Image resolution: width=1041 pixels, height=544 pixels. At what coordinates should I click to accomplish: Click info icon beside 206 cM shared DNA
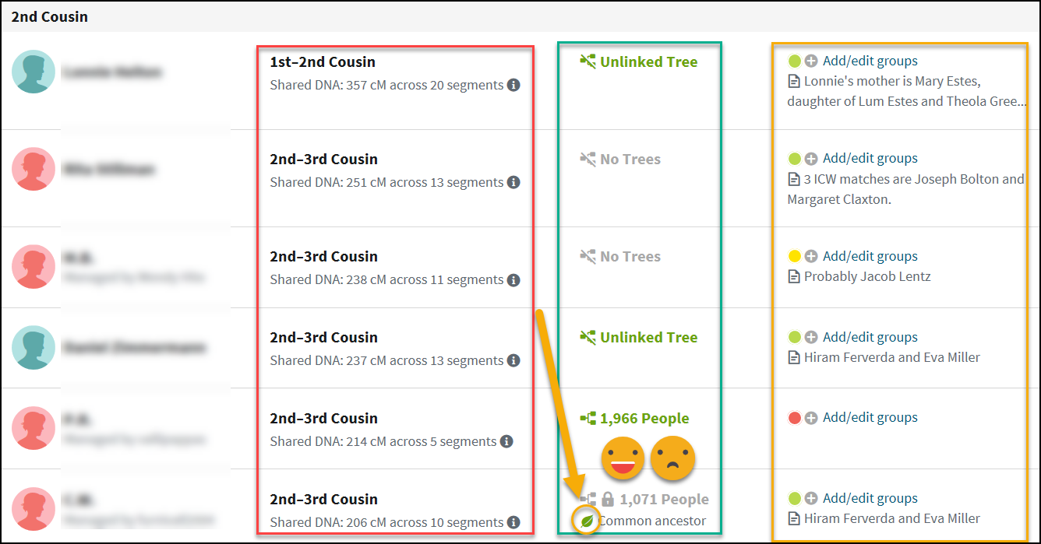click(x=513, y=523)
